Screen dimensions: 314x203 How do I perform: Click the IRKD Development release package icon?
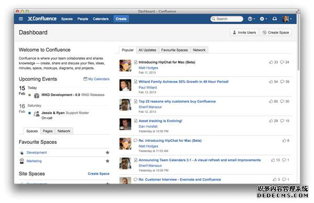pyautogui.click(x=37, y=96)
